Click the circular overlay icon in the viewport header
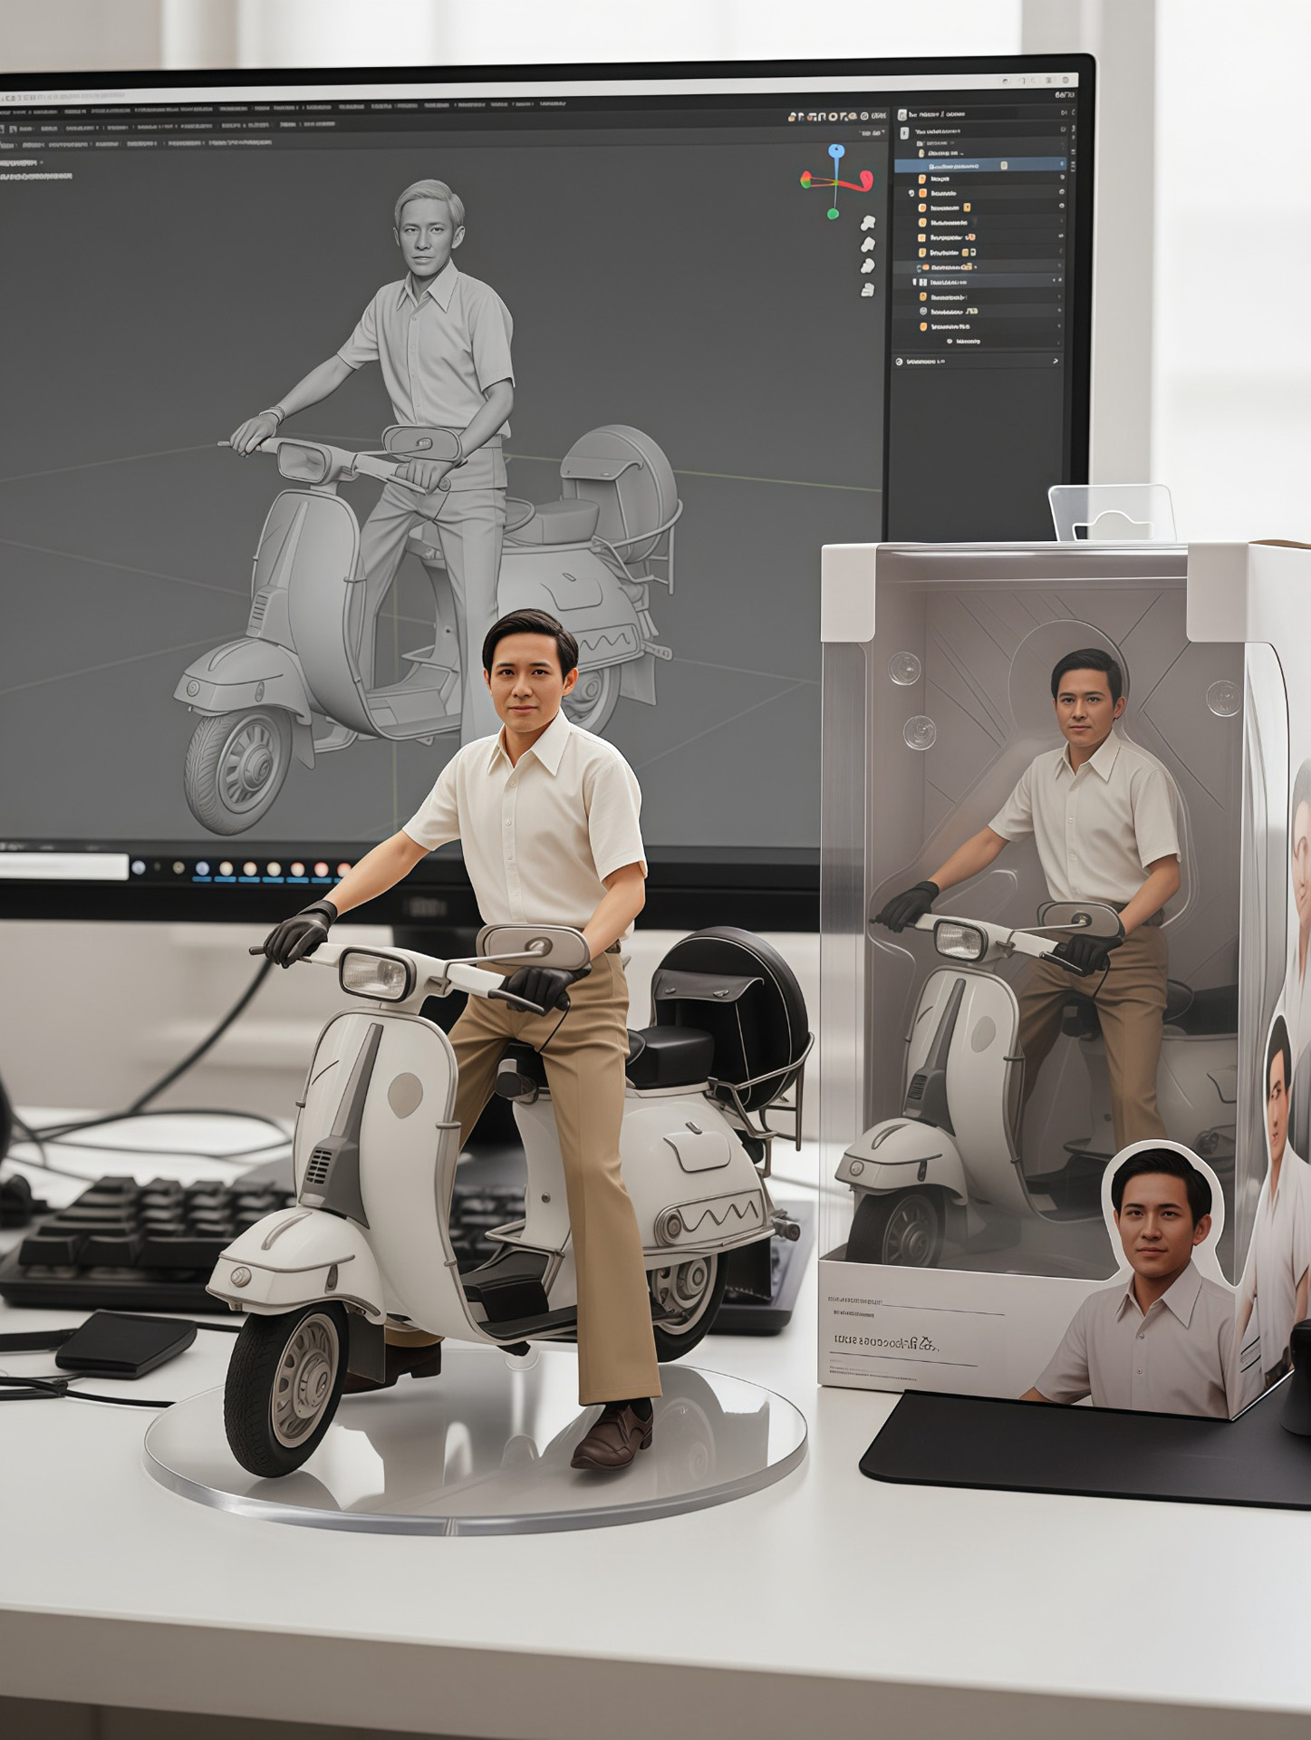1311x1740 pixels. click(x=864, y=116)
